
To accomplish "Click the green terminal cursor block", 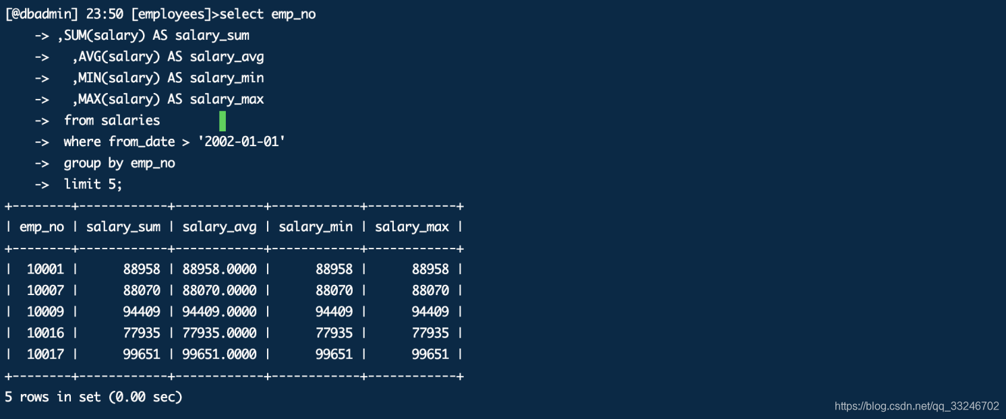I will 223,121.
